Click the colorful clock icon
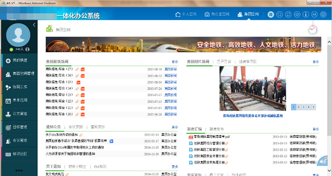 [312, 29]
